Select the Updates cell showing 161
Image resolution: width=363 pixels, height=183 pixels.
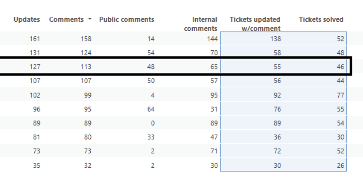click(x=35, y=39)
